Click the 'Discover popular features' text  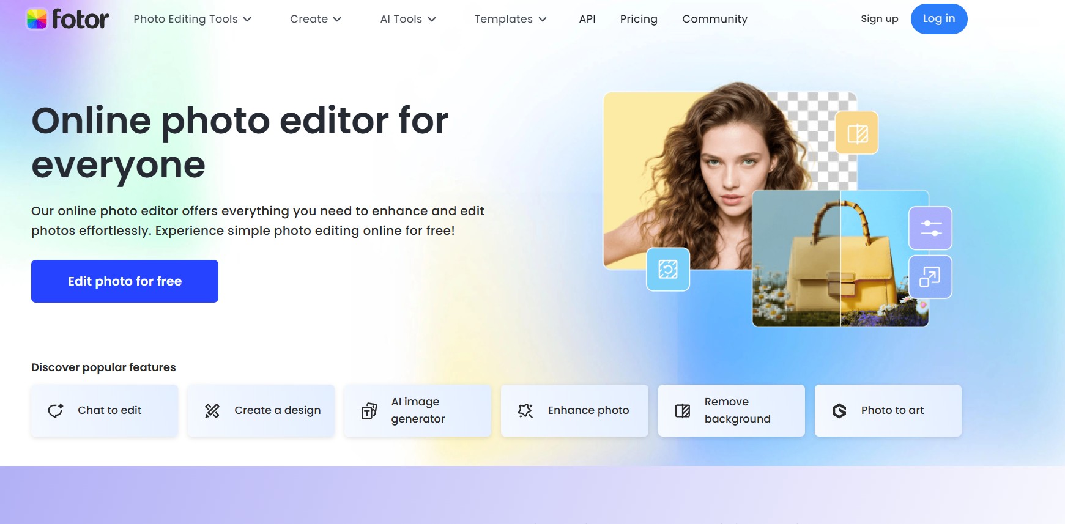click(x=103, y=367)
